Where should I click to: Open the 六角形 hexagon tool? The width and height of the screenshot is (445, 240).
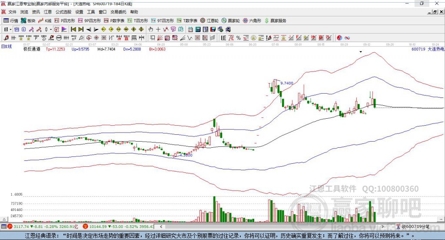[x=252, y=21]
